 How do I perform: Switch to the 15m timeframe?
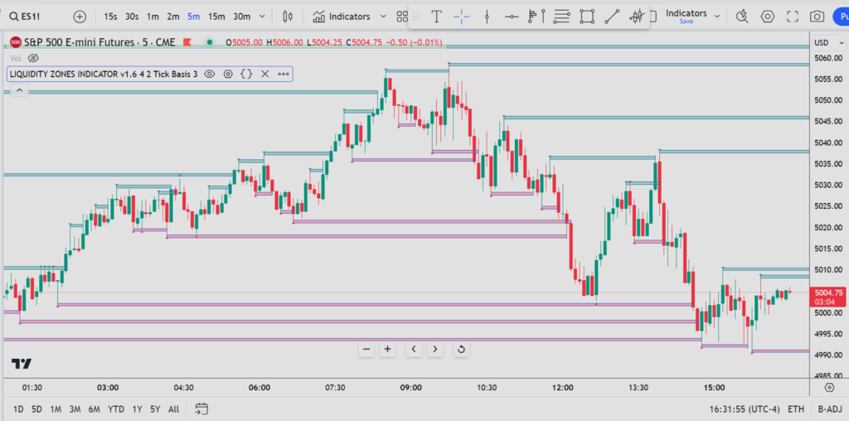[216, 17]
